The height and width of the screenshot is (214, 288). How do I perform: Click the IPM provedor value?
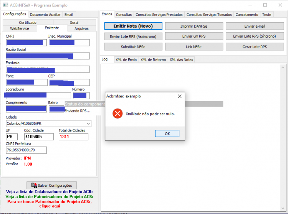point(27,158)
